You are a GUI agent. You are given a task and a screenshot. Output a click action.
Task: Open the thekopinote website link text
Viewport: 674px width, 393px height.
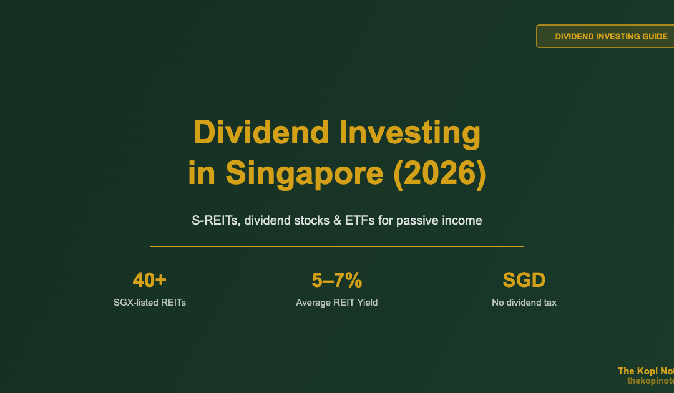click(x=650, y=381)
